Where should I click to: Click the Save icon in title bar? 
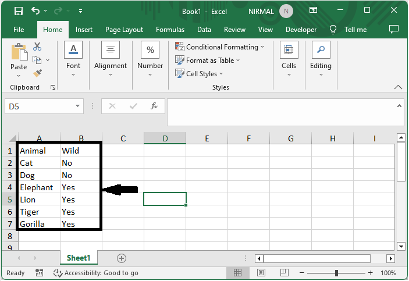coord(18,11)
